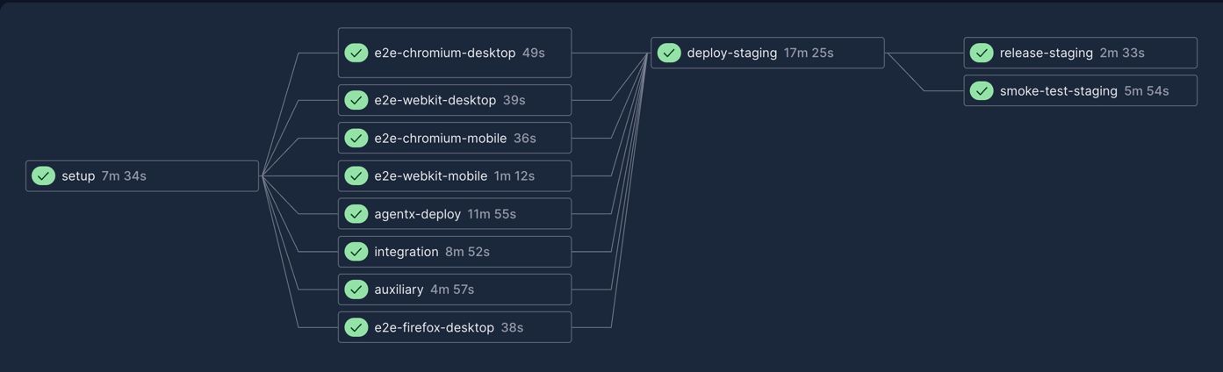Open the setup job details
The height and width of the screenshot is (372, 1223).
(78, 176)
